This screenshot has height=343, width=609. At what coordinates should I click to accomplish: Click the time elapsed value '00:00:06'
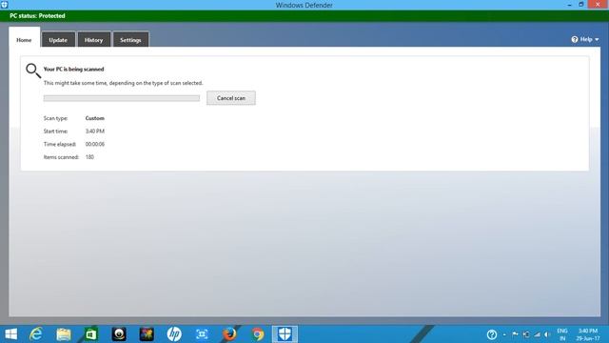(x=95, y=144)
